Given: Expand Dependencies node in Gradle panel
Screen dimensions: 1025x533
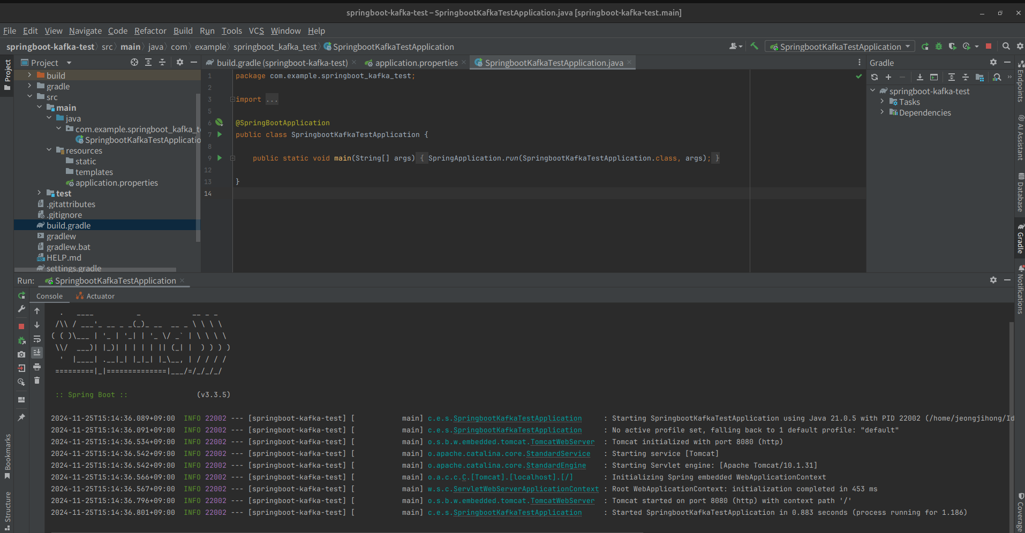Looking at the screenshot, I should click(x=882, y=112).
